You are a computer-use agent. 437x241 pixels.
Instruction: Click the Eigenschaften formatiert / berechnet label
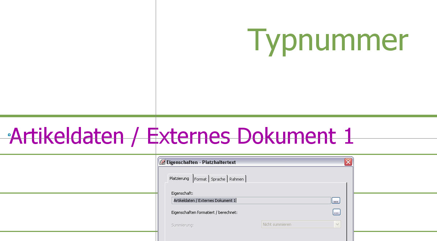[204, 212]
